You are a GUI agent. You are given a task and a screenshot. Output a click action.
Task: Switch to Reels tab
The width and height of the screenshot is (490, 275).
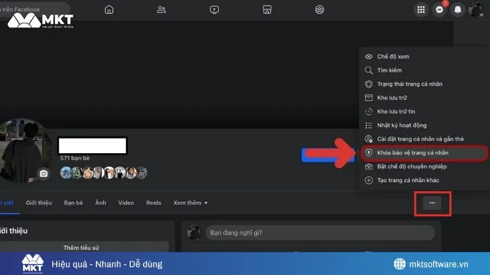click(x=154, y=203)
